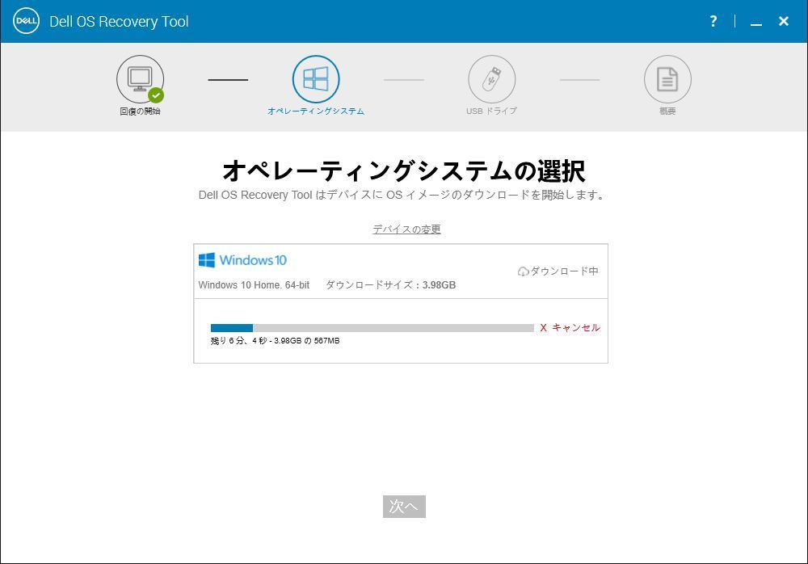The height and width of the screenshot is (564, 808).
Task: Click the オペレーティングシステム step label
Action: [316, 111]
